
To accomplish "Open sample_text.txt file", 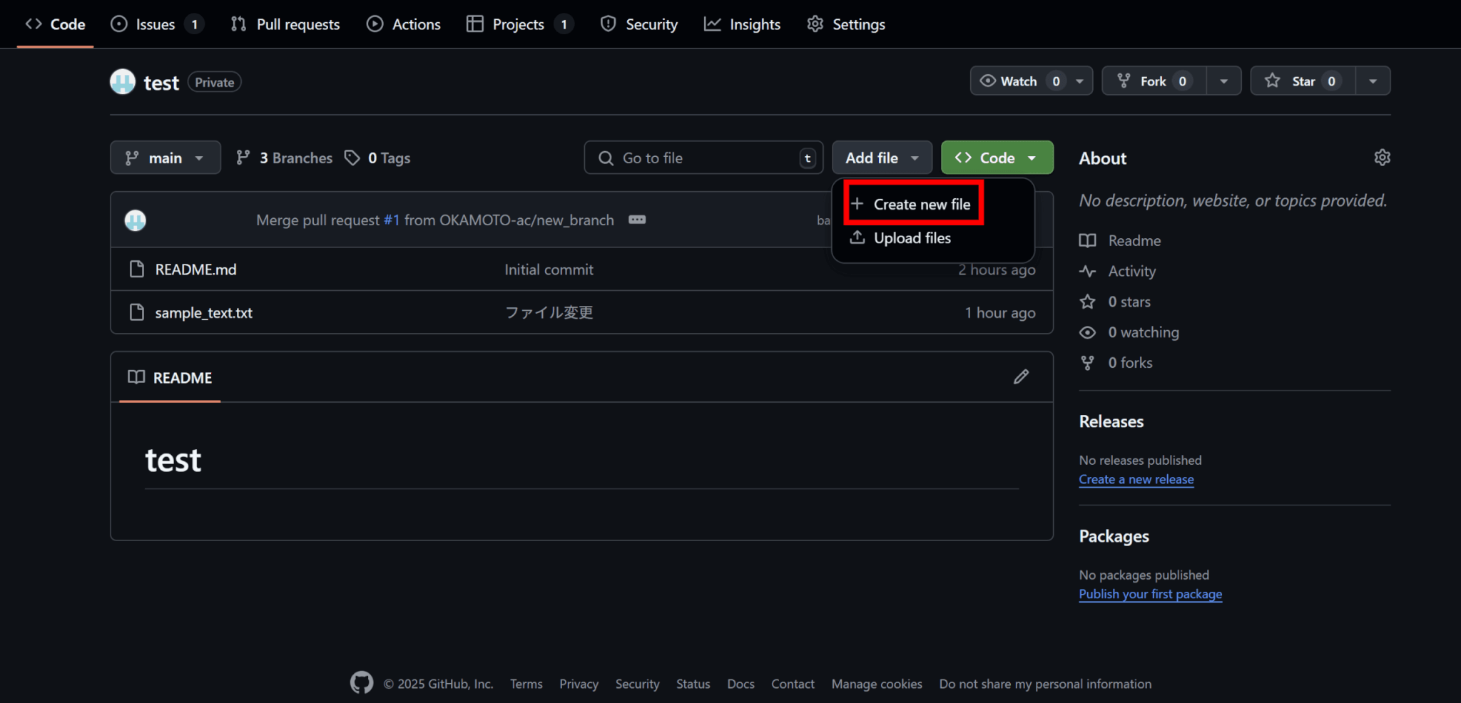I will 204,313.
